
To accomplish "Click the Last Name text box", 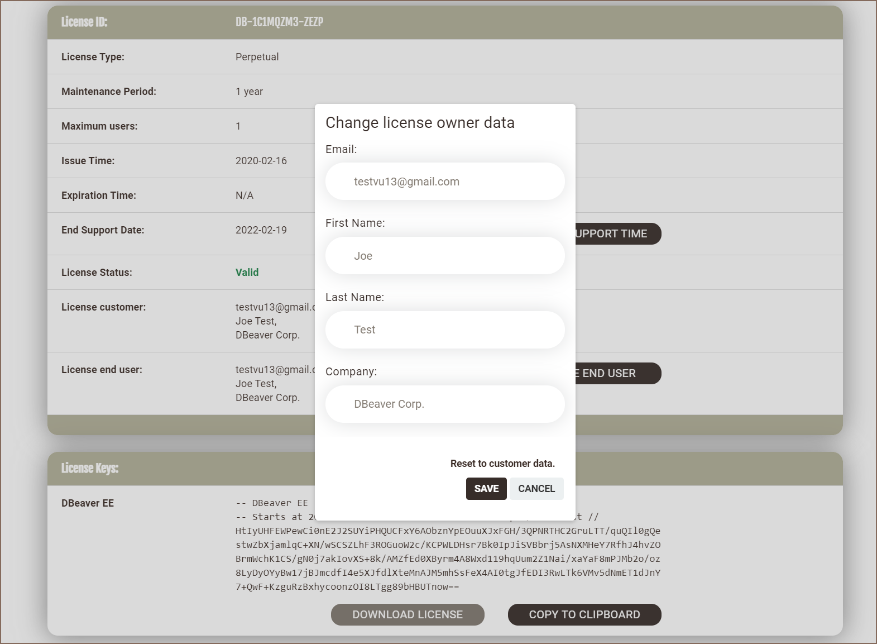I will point(445,330).
